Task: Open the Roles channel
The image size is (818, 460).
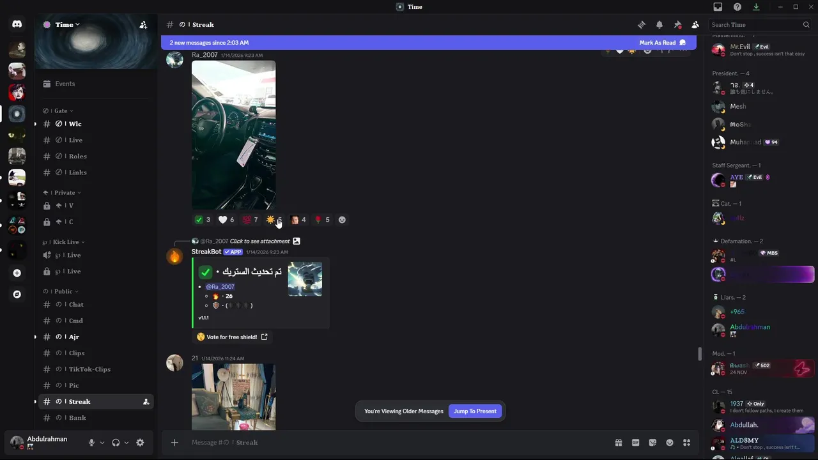Action: point(96,157)
